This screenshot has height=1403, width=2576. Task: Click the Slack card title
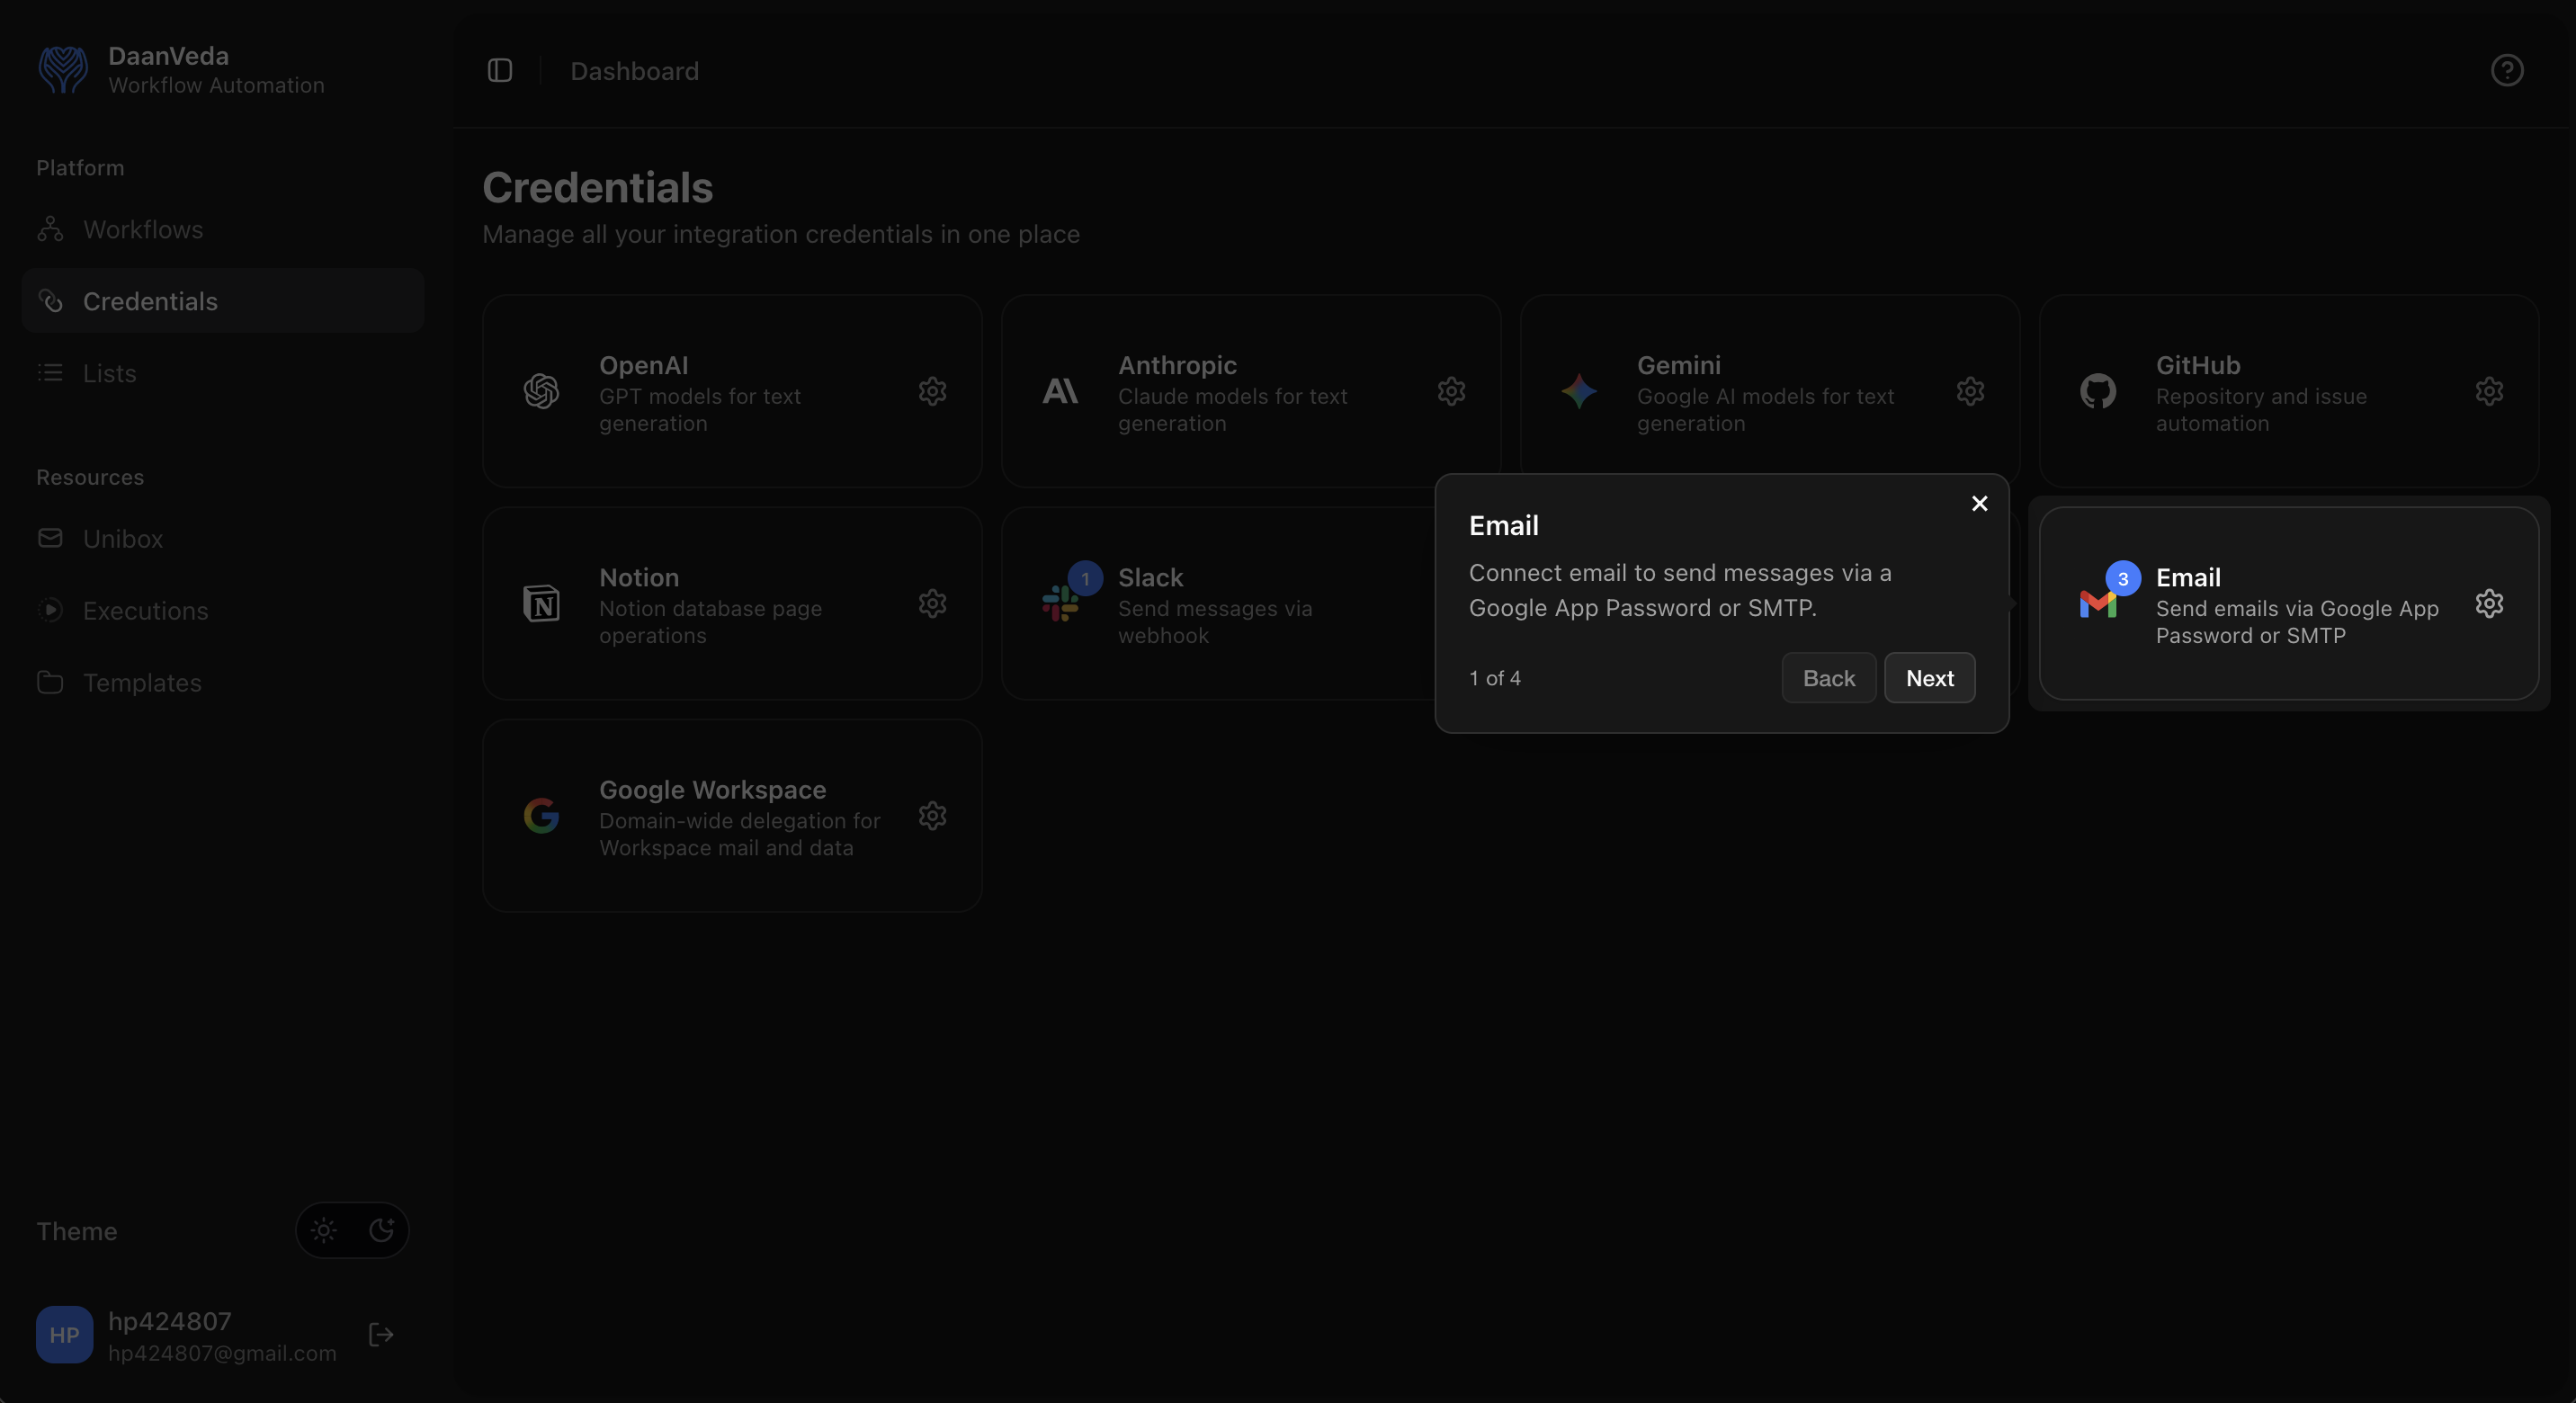click(1150, 577)
